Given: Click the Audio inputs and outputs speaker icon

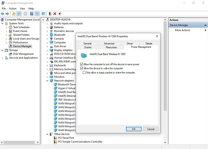Looking at the screenshot, I should tap(51, 24).
